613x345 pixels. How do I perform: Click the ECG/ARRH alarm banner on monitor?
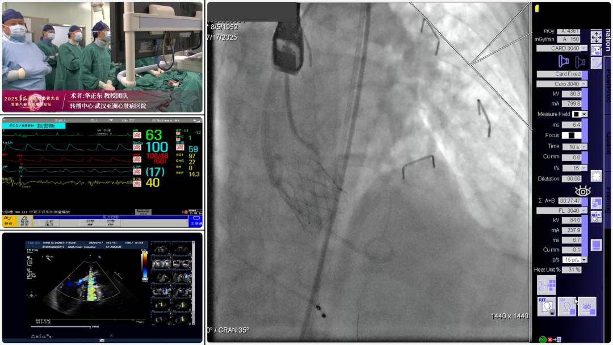[x=33, y=126]
